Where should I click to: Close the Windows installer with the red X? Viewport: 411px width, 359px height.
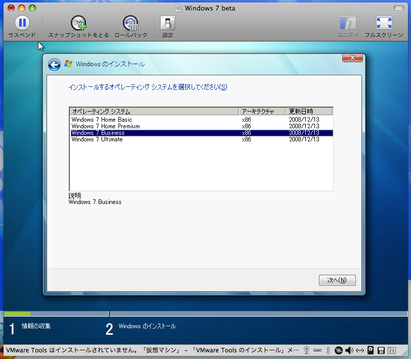[352, 58]
